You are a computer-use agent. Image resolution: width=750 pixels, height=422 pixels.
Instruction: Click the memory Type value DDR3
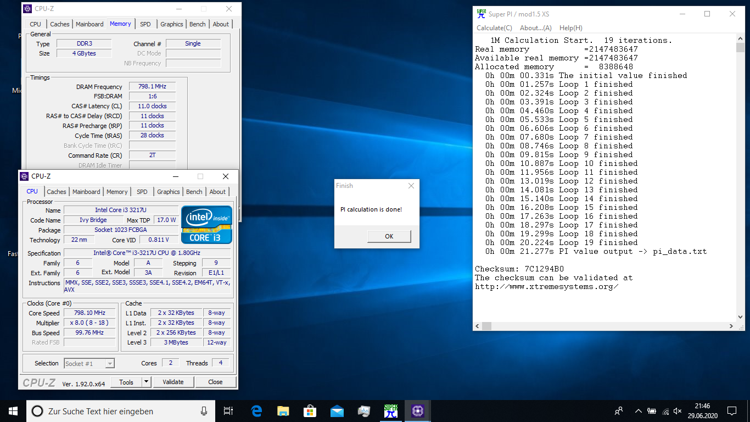(x=84, y=43)
